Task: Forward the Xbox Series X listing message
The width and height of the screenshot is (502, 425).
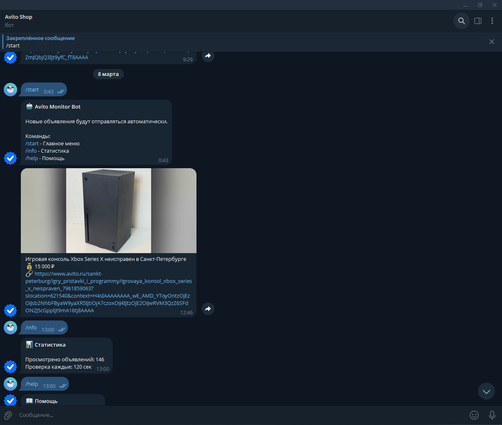Action: [208, 309]
